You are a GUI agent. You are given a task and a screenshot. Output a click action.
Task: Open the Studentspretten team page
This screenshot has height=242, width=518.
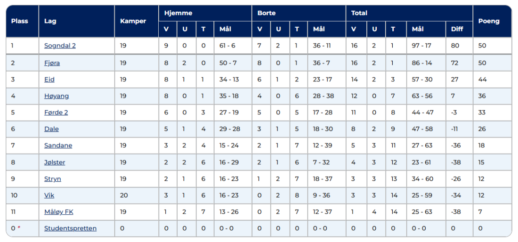click(70, 228)
